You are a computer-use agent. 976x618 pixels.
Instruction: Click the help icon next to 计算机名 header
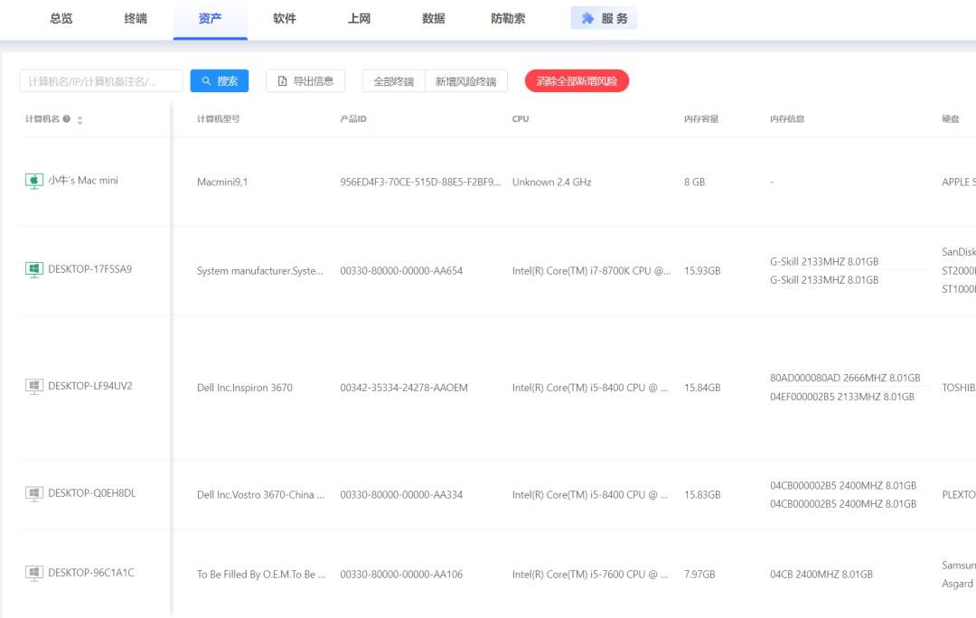(x=67, y=119)
